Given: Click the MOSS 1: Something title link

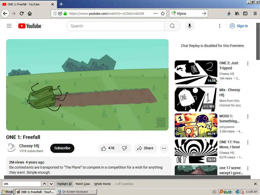Looking at the screenshot, I should 229,119.
